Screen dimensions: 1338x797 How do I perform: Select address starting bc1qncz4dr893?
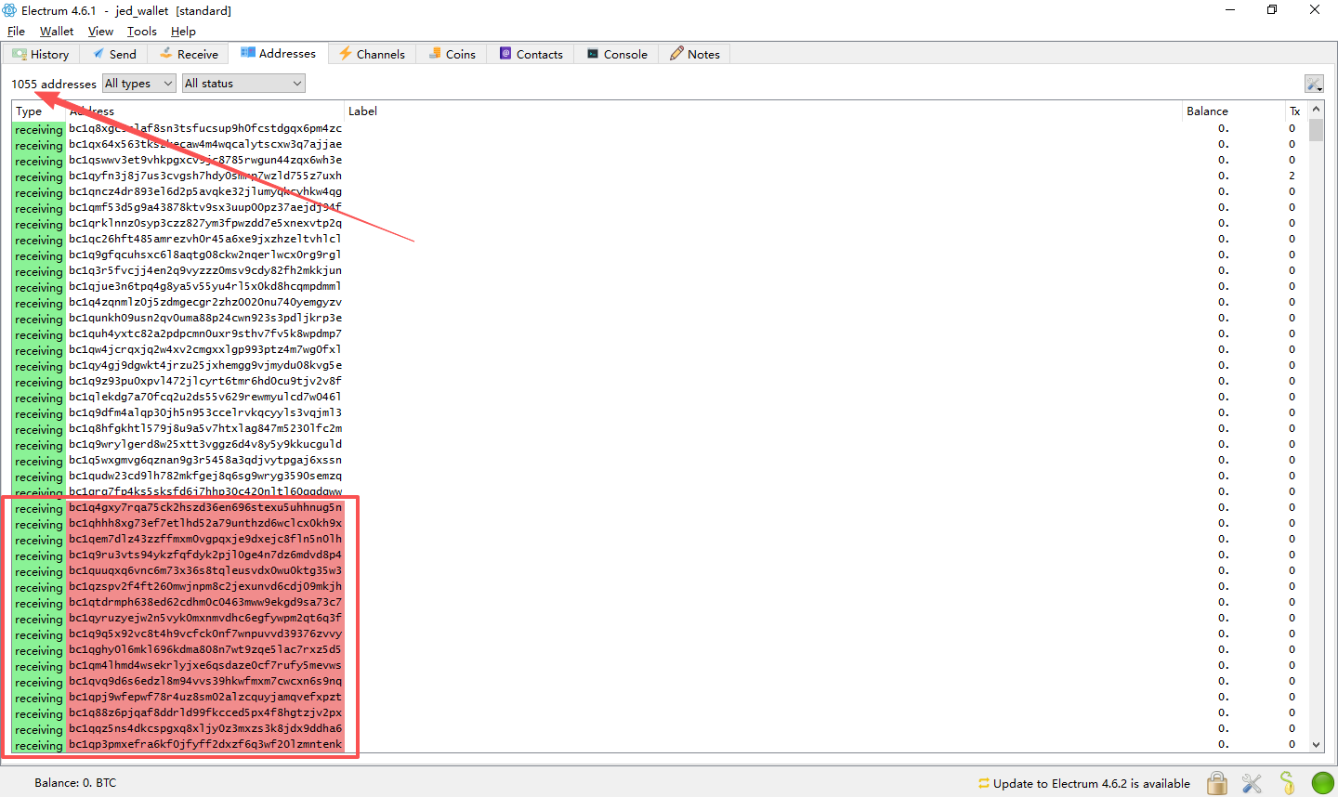click(205, 191)
